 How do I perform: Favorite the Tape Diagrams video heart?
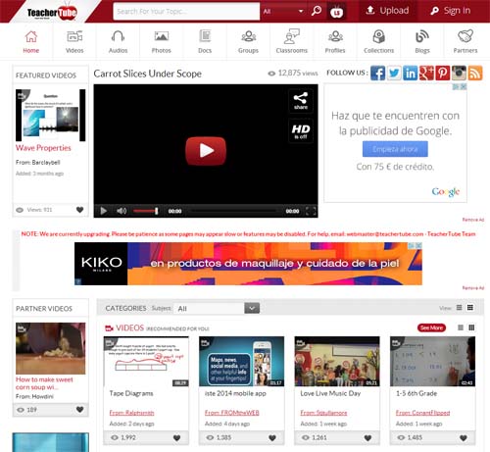click(176, 437)
